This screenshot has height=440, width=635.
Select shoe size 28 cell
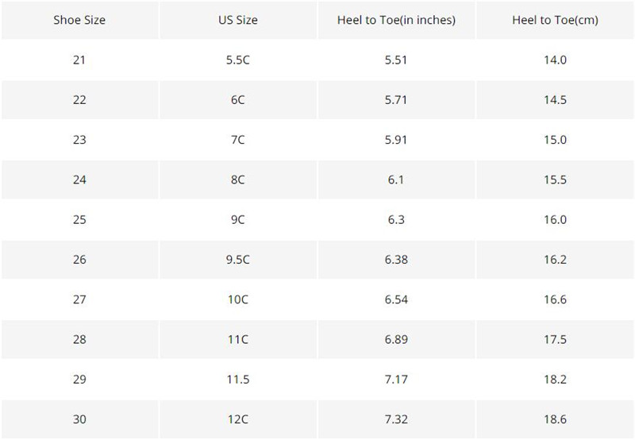pos(79,340)
